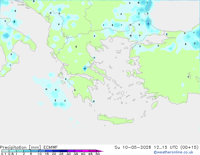Click the value '2' over northern Turkey
The height and width of the screenshot is (155, 200).
[195, 43]
